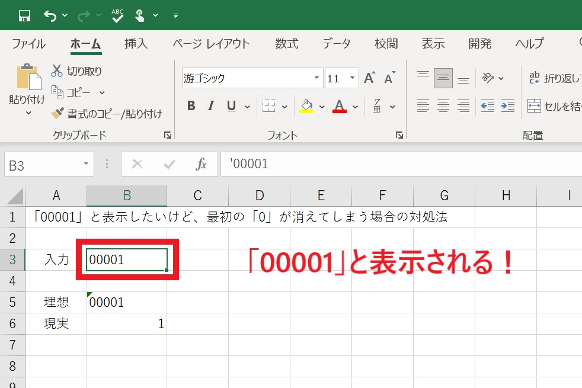Click the cell borders icon
Screen dimensions: 582x388
click(x=268, y=106)
